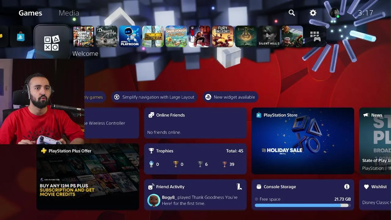
Task: Open the PlayStation Store Holiday Sale card
Action: (x=303, y=141)
